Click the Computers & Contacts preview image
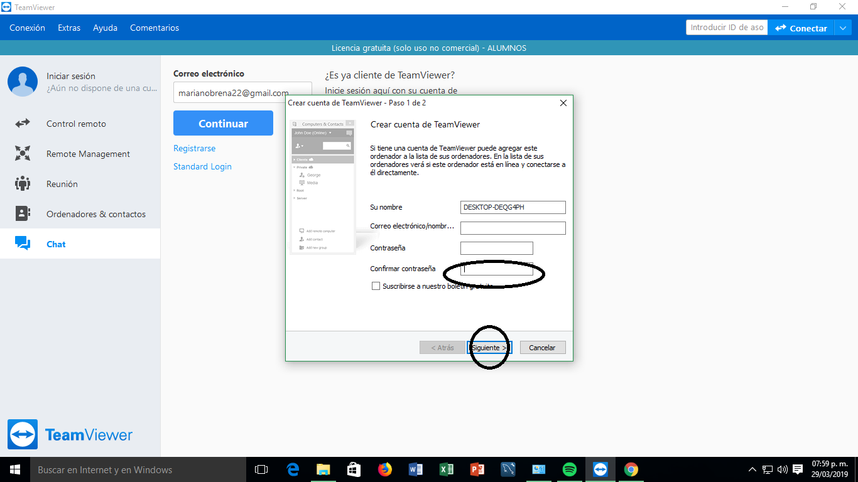The width and height of the screenshot is (858, 482). click(x=323, y=186)
